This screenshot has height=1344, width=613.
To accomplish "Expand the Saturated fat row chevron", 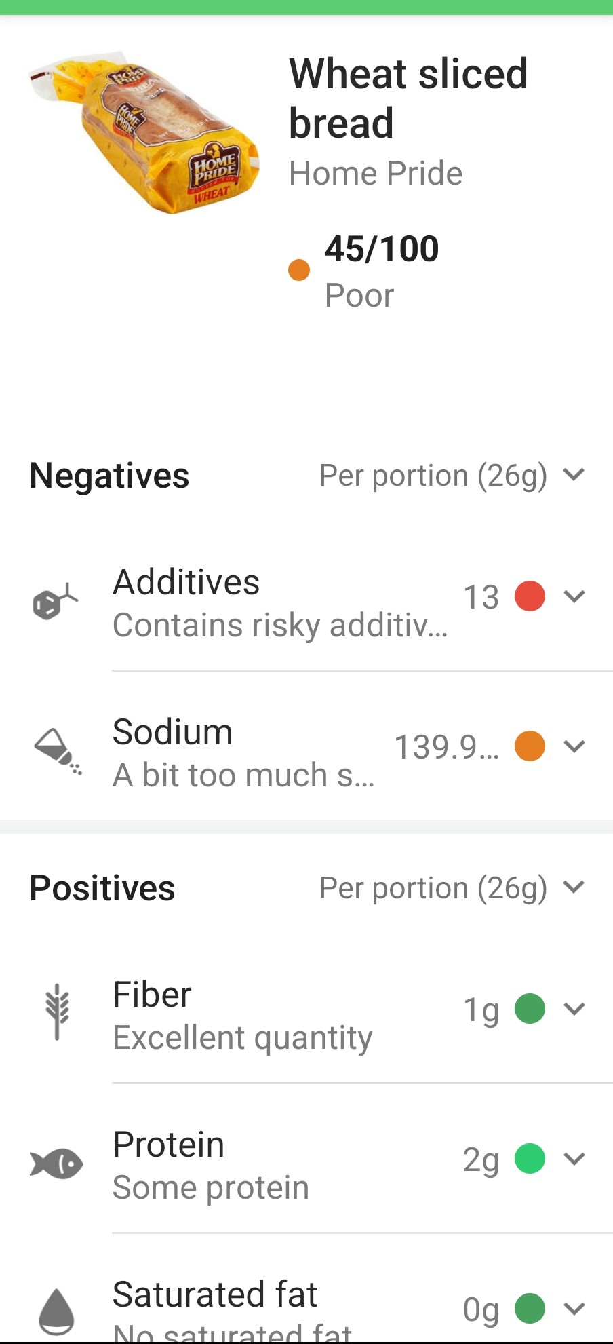I will (574, 1309).
